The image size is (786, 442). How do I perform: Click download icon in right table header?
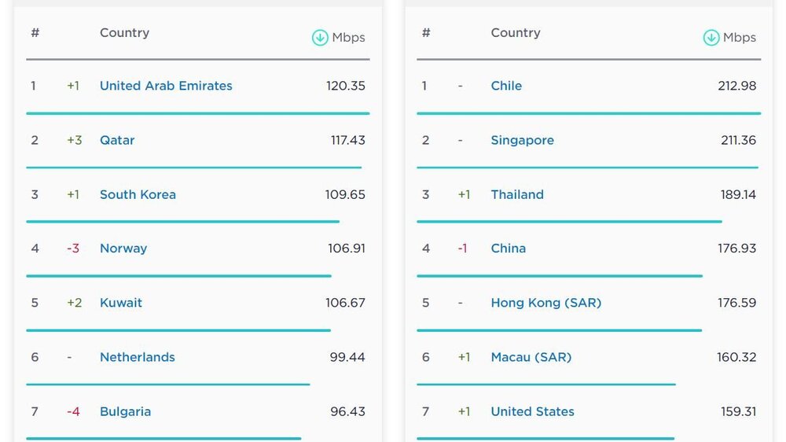(711, 37)
